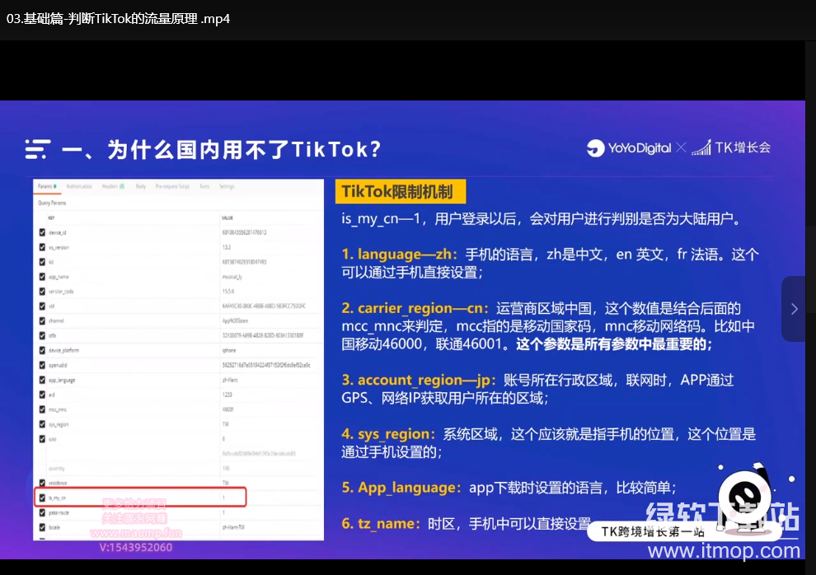Click the text '2. carrier_region—cn'
This screenshot has width=816, height=575.
412,308
